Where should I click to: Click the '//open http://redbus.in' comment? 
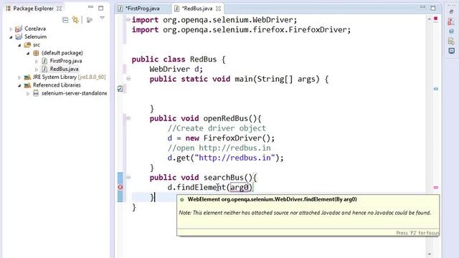point(219,148)
